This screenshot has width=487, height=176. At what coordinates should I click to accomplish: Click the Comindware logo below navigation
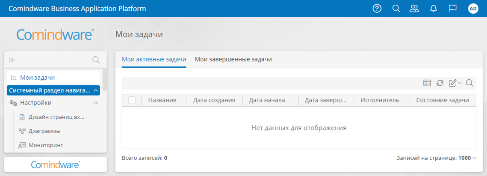55,164
